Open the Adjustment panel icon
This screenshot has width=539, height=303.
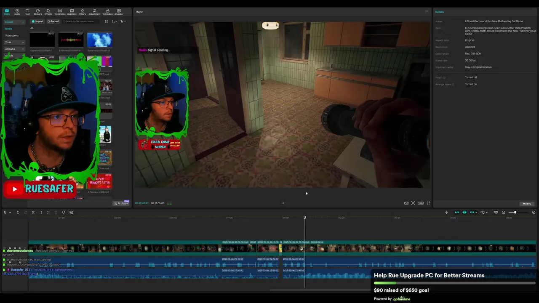tap(94, 12)
